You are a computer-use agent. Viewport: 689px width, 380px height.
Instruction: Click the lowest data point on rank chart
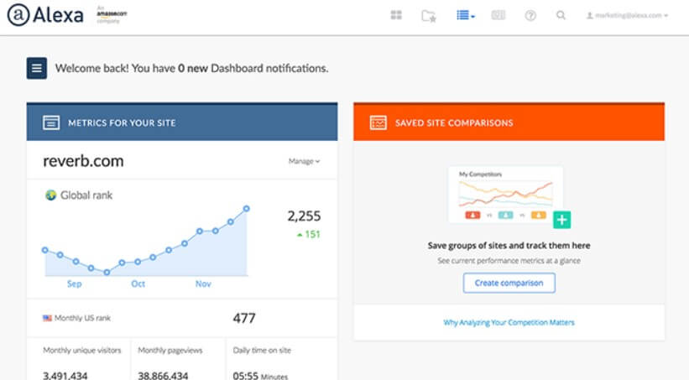tap(107, 272)
